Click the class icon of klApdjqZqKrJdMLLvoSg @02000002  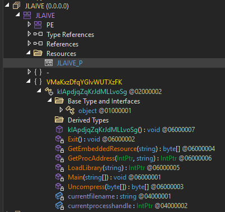pos(49,91)
